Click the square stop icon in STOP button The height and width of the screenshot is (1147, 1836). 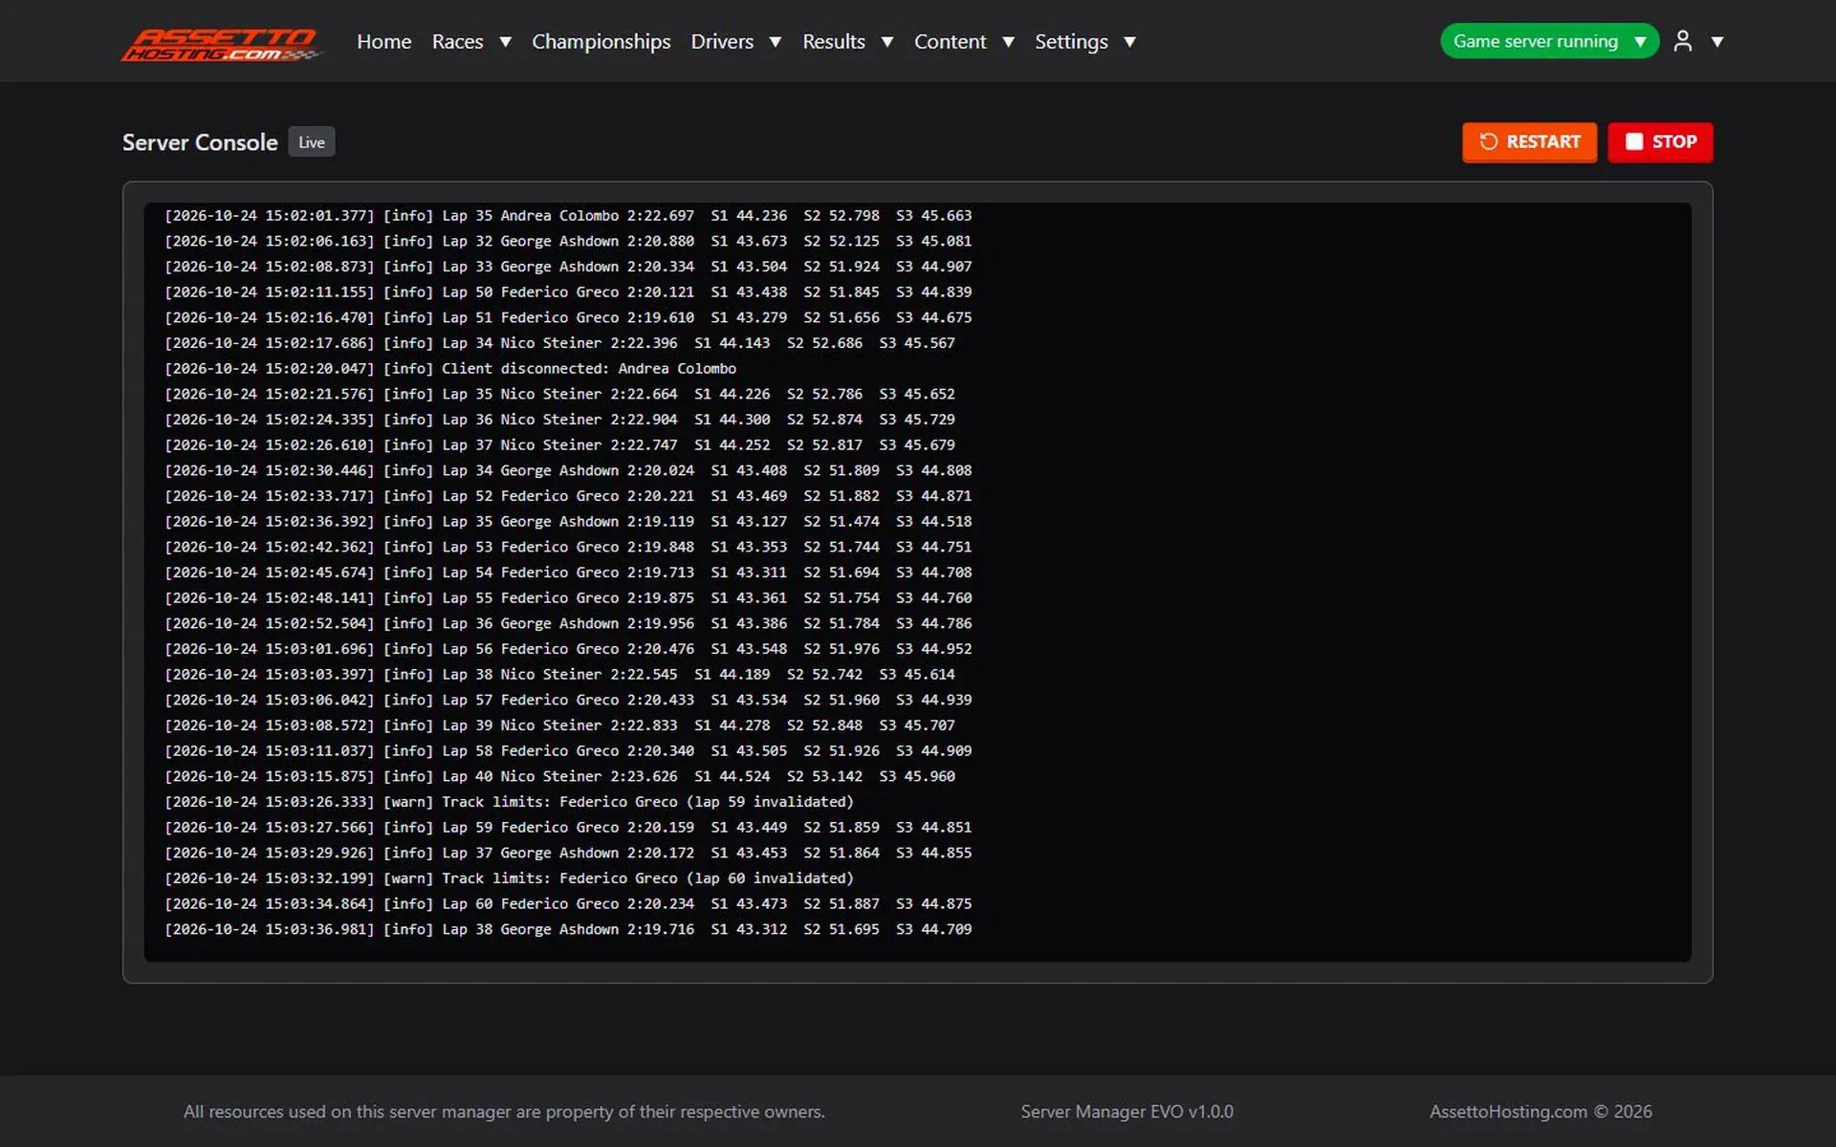tap(1634, 141)
